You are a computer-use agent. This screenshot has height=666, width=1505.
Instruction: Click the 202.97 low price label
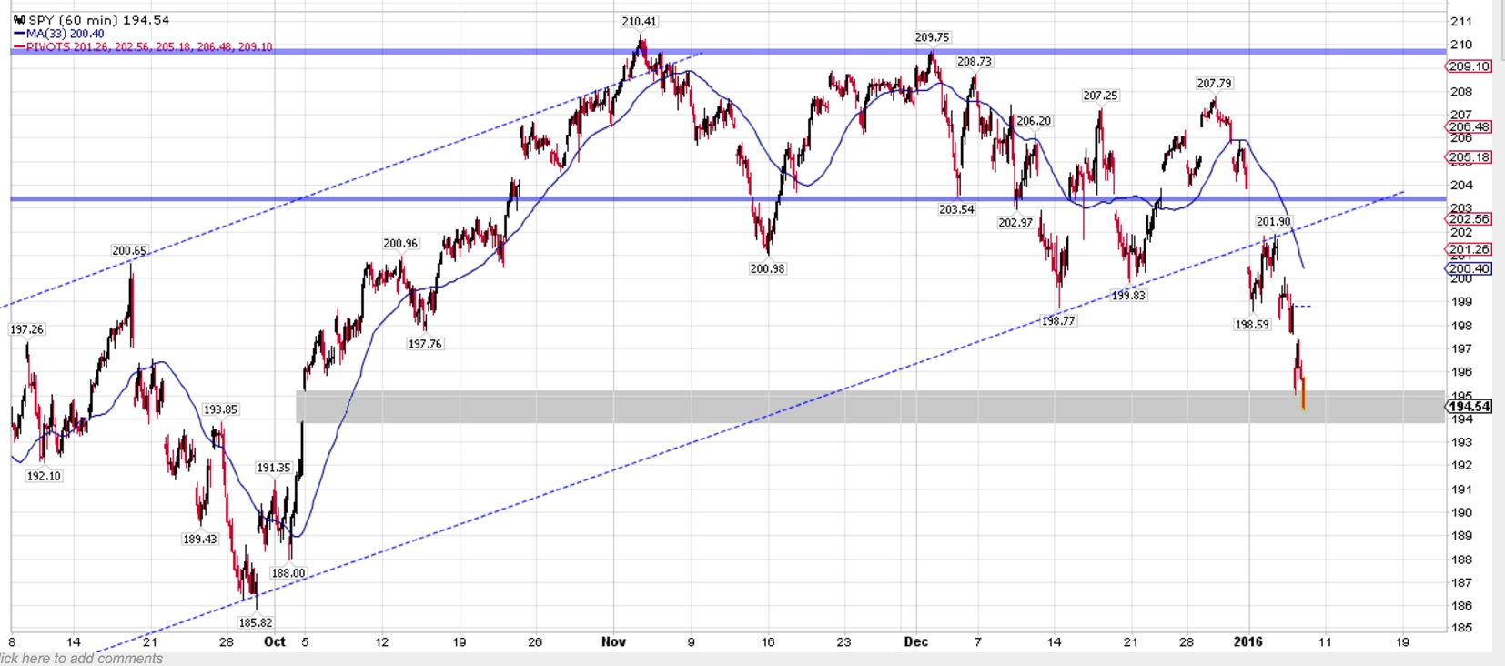tap(1015, 222)
